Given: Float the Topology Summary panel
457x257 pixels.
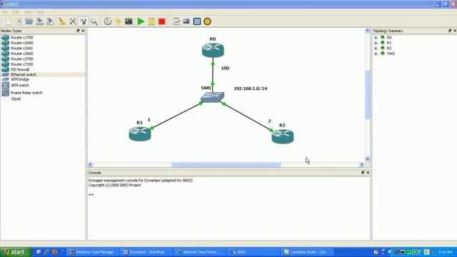Looking at the screenshot, I should pyautogui.click(x=450, y=31).
